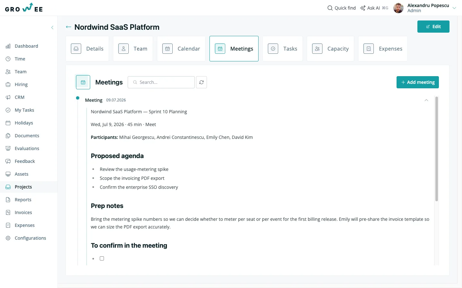Collapse the 09.07.2026 meeting entry
Viewport: 462px width, 288px height.
(426, 100)
